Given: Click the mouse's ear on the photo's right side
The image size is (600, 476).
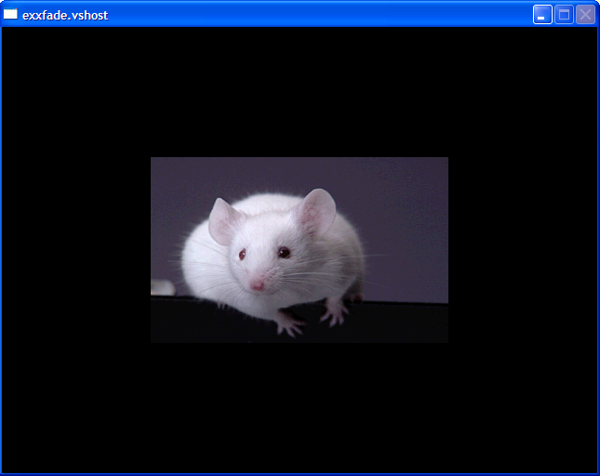Looking at the screenshot, I should click(316, 212).
